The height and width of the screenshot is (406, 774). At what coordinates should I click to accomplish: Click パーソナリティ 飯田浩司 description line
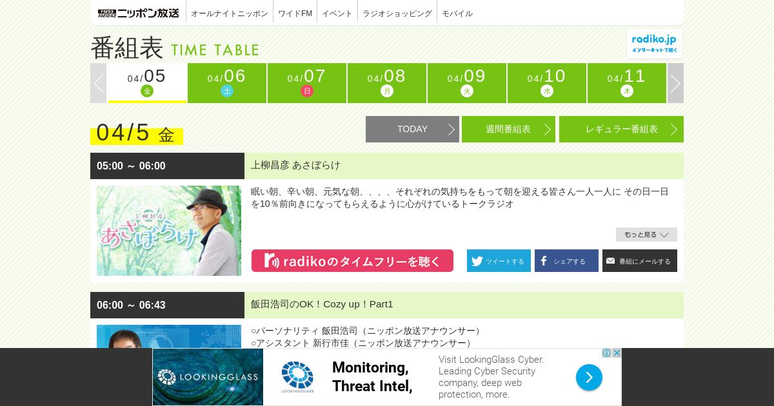tap(367, 331)
